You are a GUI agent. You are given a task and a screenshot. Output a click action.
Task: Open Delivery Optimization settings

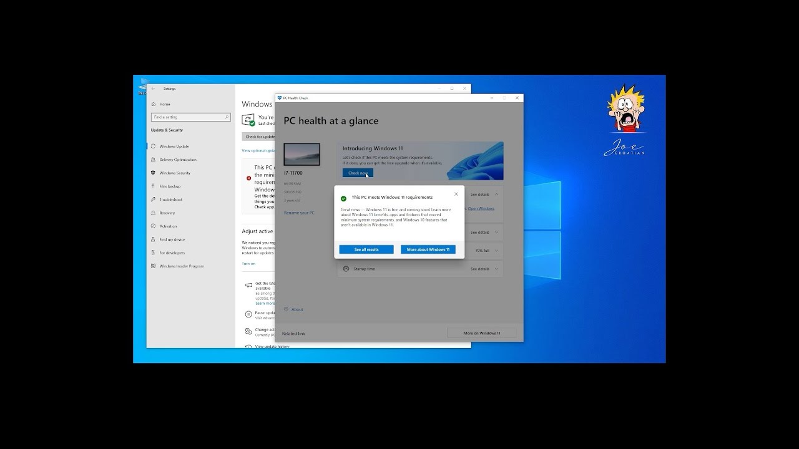[178, 160]
